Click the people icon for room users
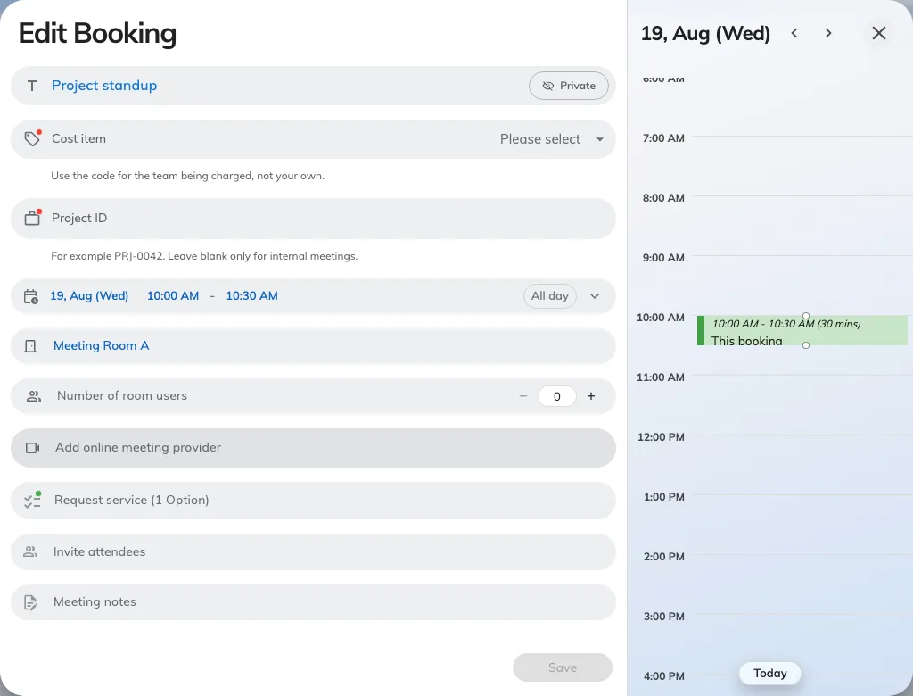Screen dimensions: 913x696 click(x=34, y=396)
